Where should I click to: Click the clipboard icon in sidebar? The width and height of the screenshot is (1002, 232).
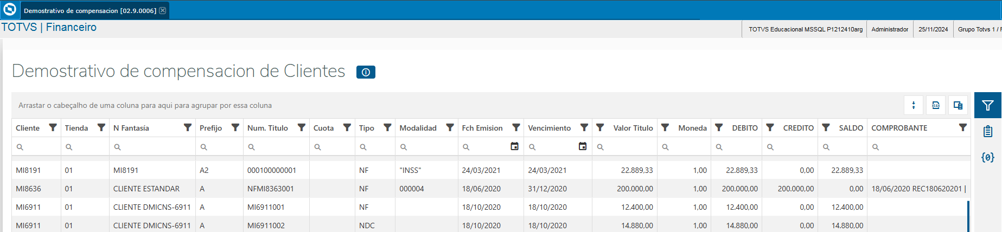click(988, 131)
